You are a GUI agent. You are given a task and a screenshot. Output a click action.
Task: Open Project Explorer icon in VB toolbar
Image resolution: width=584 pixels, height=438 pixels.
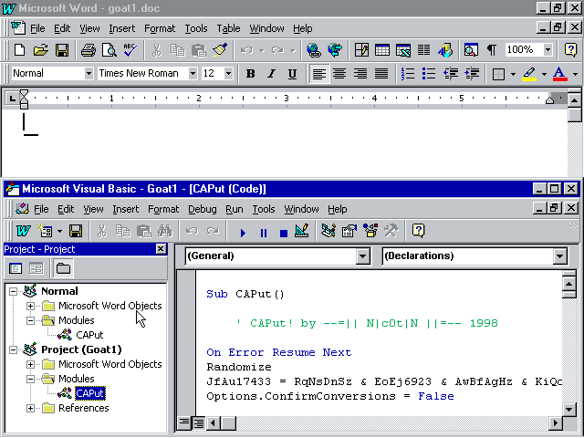click(328, 231)
